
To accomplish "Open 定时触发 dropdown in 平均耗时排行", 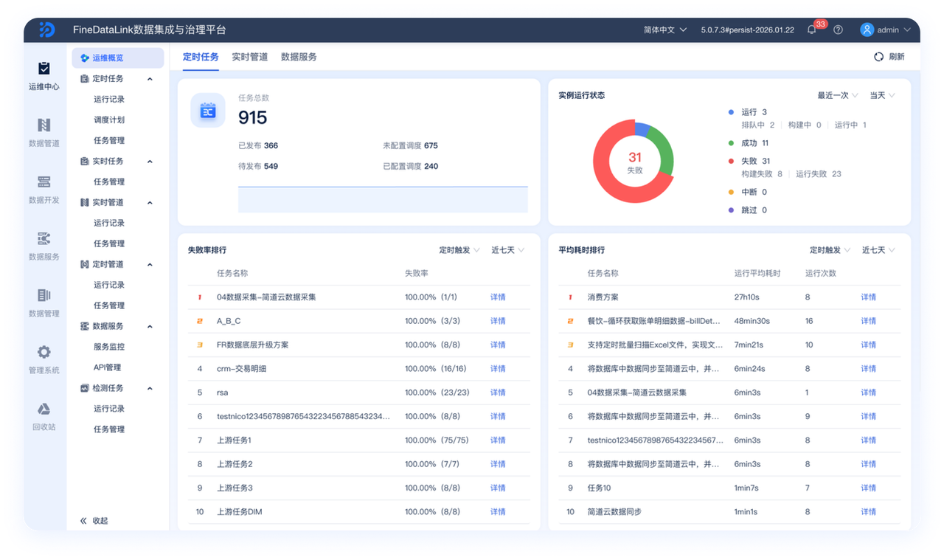I will point(830,250).
